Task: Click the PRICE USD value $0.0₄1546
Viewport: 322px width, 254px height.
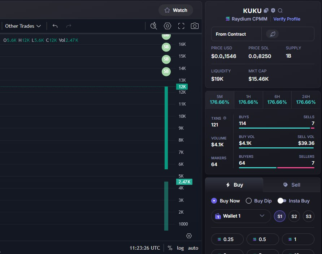Action: 224,56
